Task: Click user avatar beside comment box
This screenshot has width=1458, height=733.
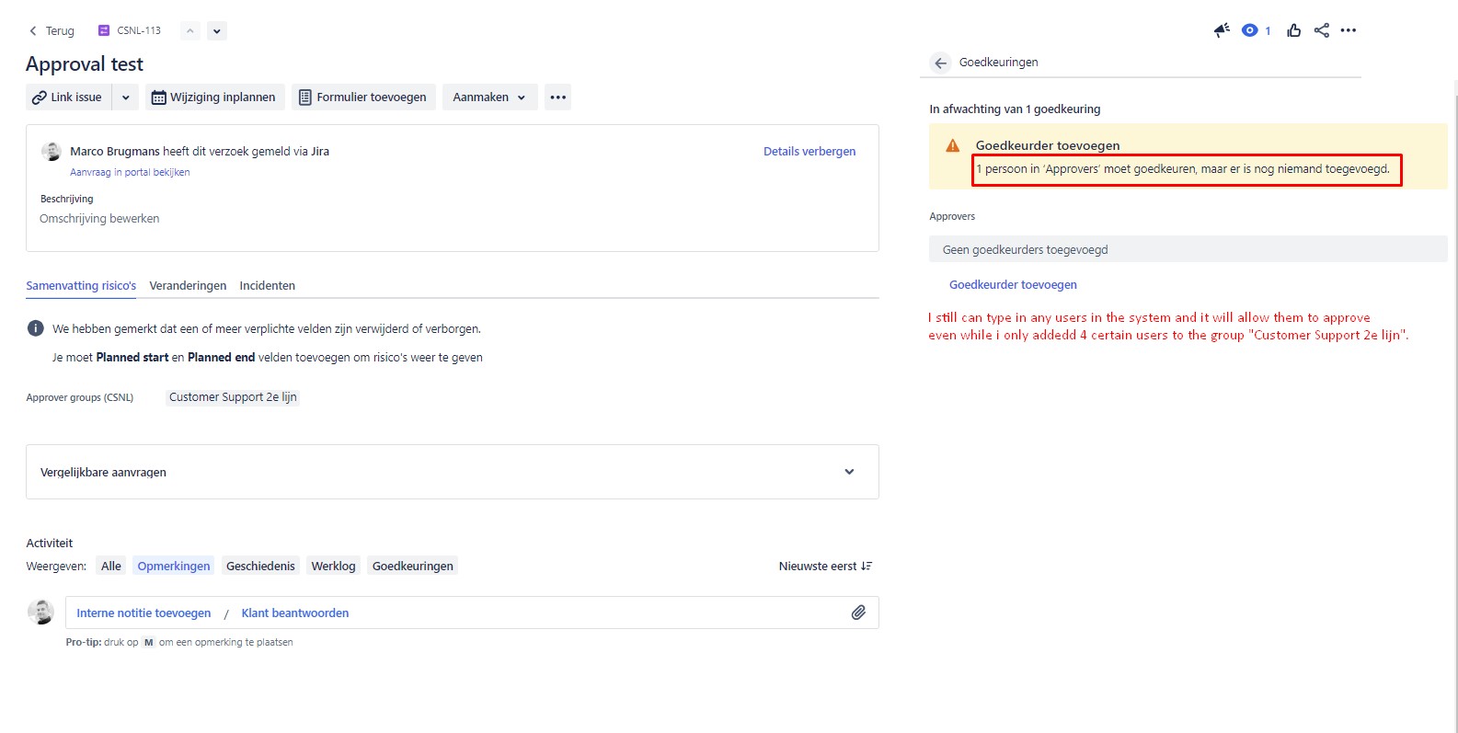Action: pos(40,612)
